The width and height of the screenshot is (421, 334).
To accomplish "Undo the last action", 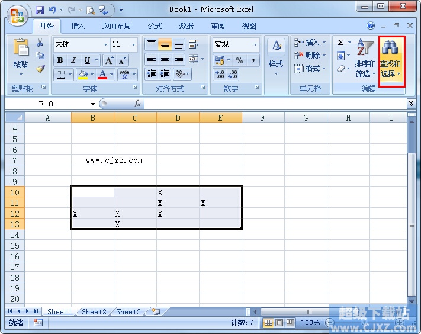I will point(52,10).
